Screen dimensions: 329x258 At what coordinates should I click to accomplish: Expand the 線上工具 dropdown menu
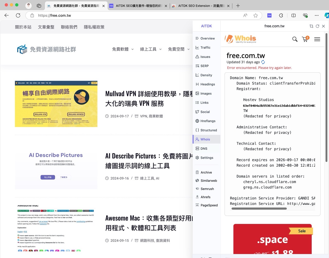point(151,49)
